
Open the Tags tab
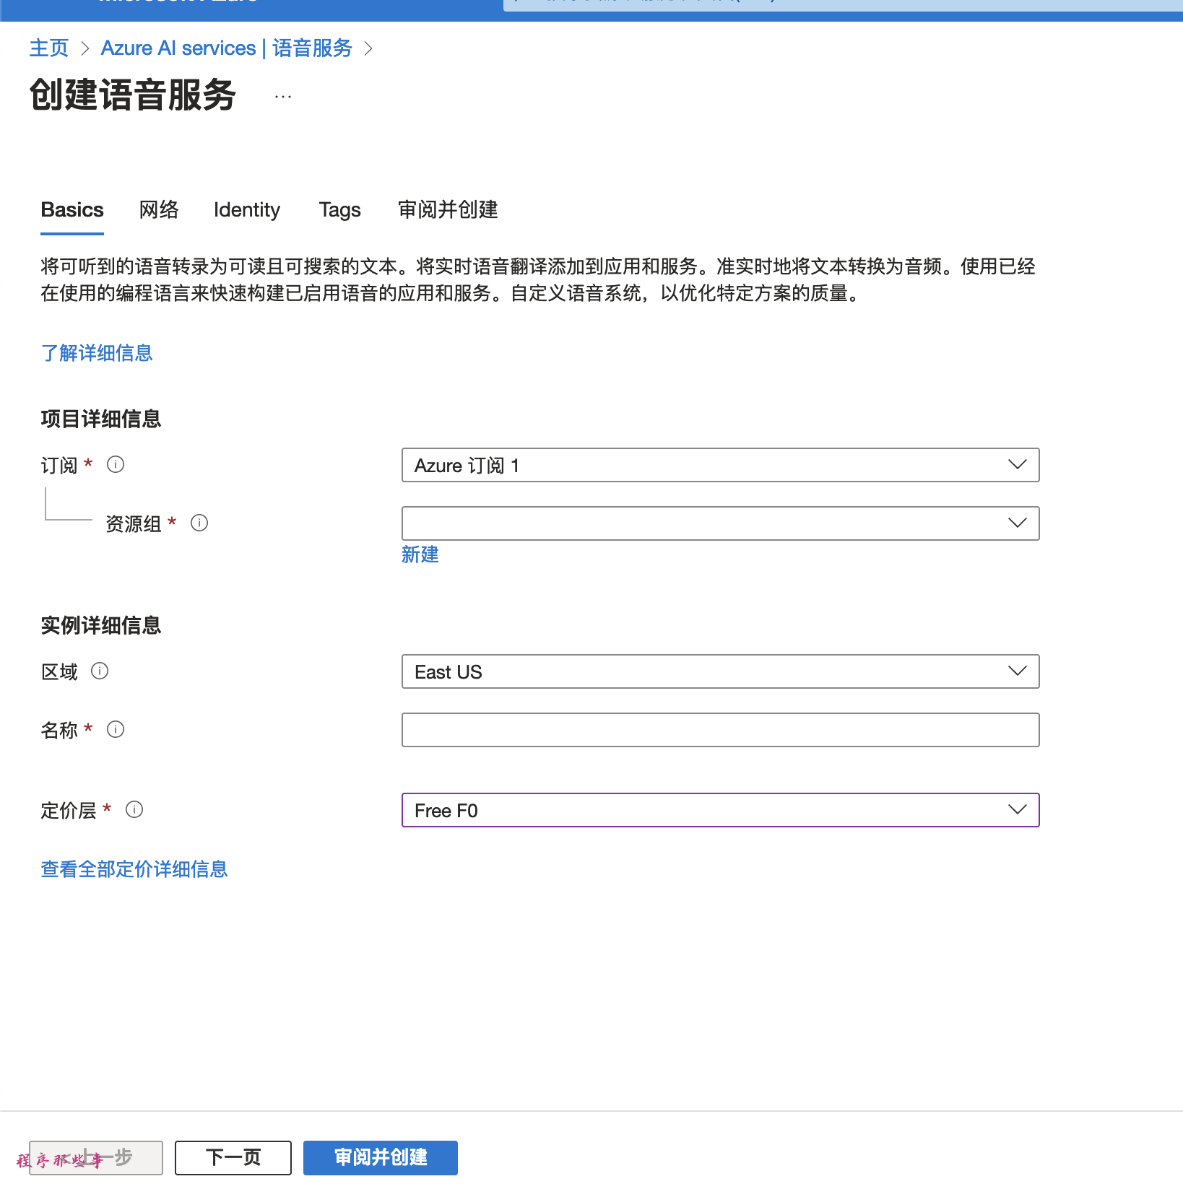pos(340,209)
